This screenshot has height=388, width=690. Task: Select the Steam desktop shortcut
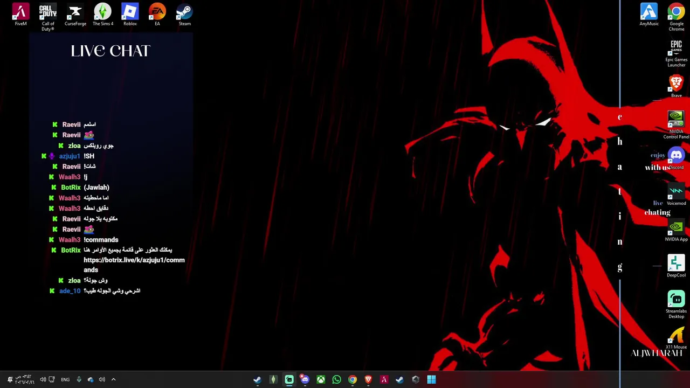pos(184,15)
